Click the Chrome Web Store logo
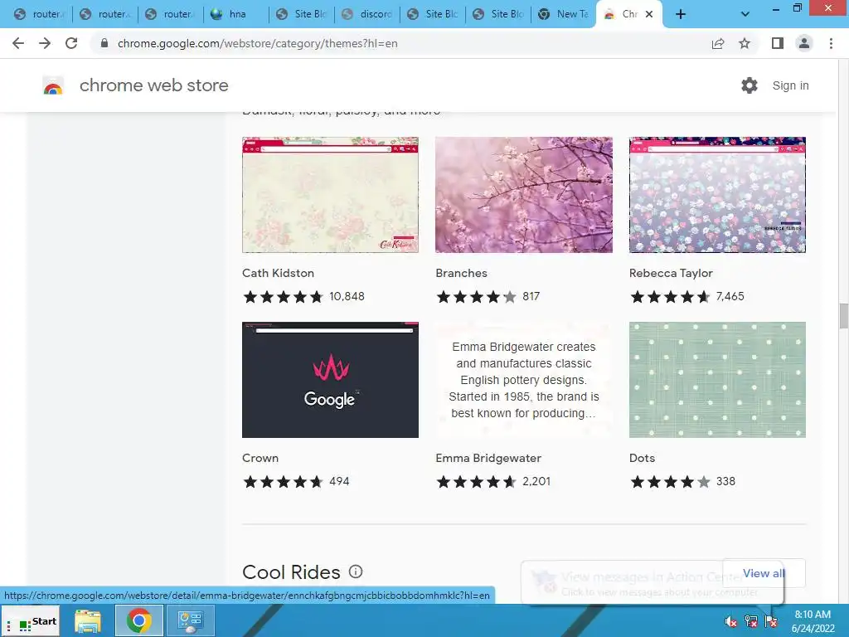Viewport: 849px width, 637px height. pyautogui.click(x=53, y=85)
